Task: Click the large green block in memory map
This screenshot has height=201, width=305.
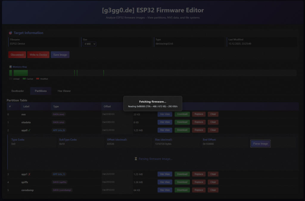Action: 21,73
